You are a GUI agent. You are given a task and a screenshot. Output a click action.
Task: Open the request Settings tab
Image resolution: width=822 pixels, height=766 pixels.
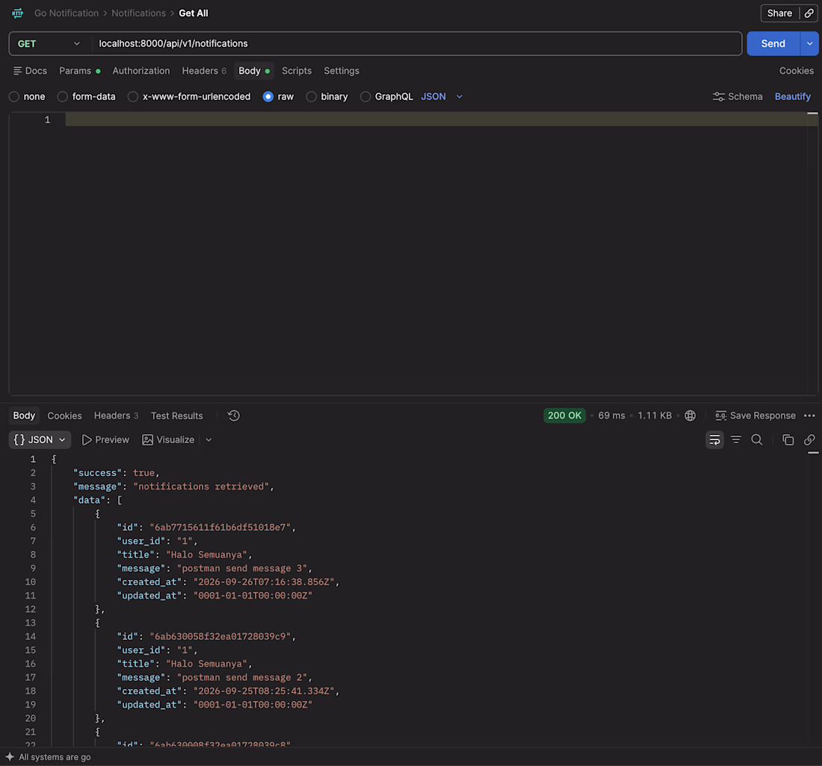pyautogui.click(x=342, y=71)
